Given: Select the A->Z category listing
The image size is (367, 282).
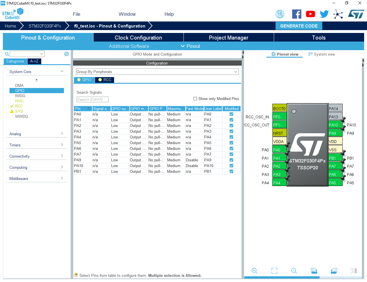Looking at the screenshot, I should point(34,61).
